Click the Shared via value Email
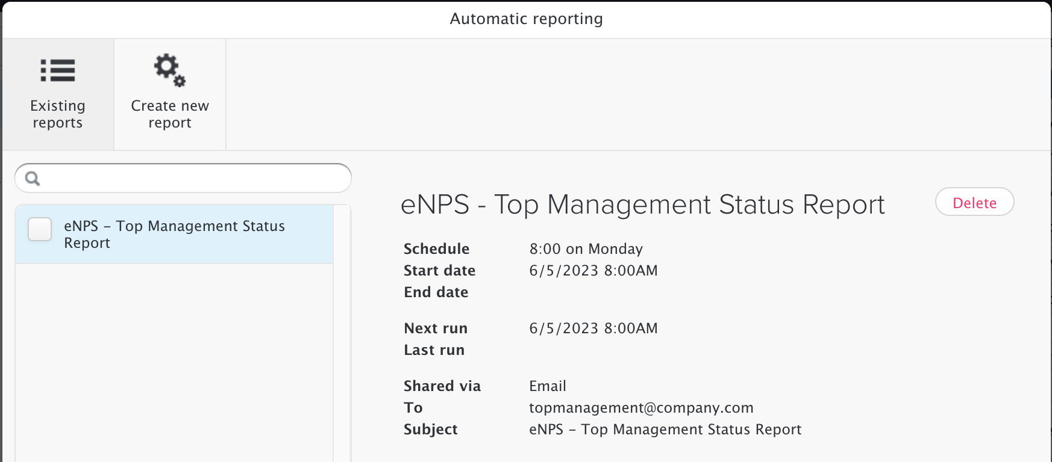 (x=547, y=386)
